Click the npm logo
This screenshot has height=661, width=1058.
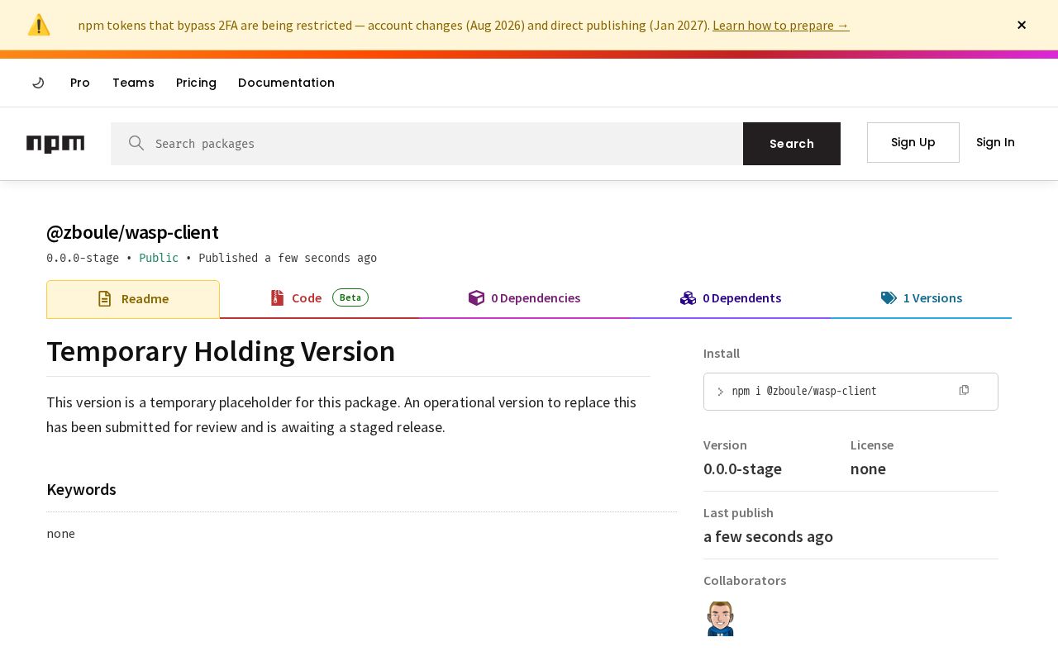coord(55,144)
